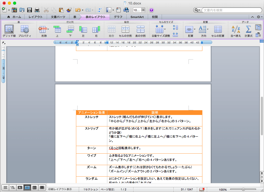Switch to draft view in status bar
264x192 pixels.
5,187
